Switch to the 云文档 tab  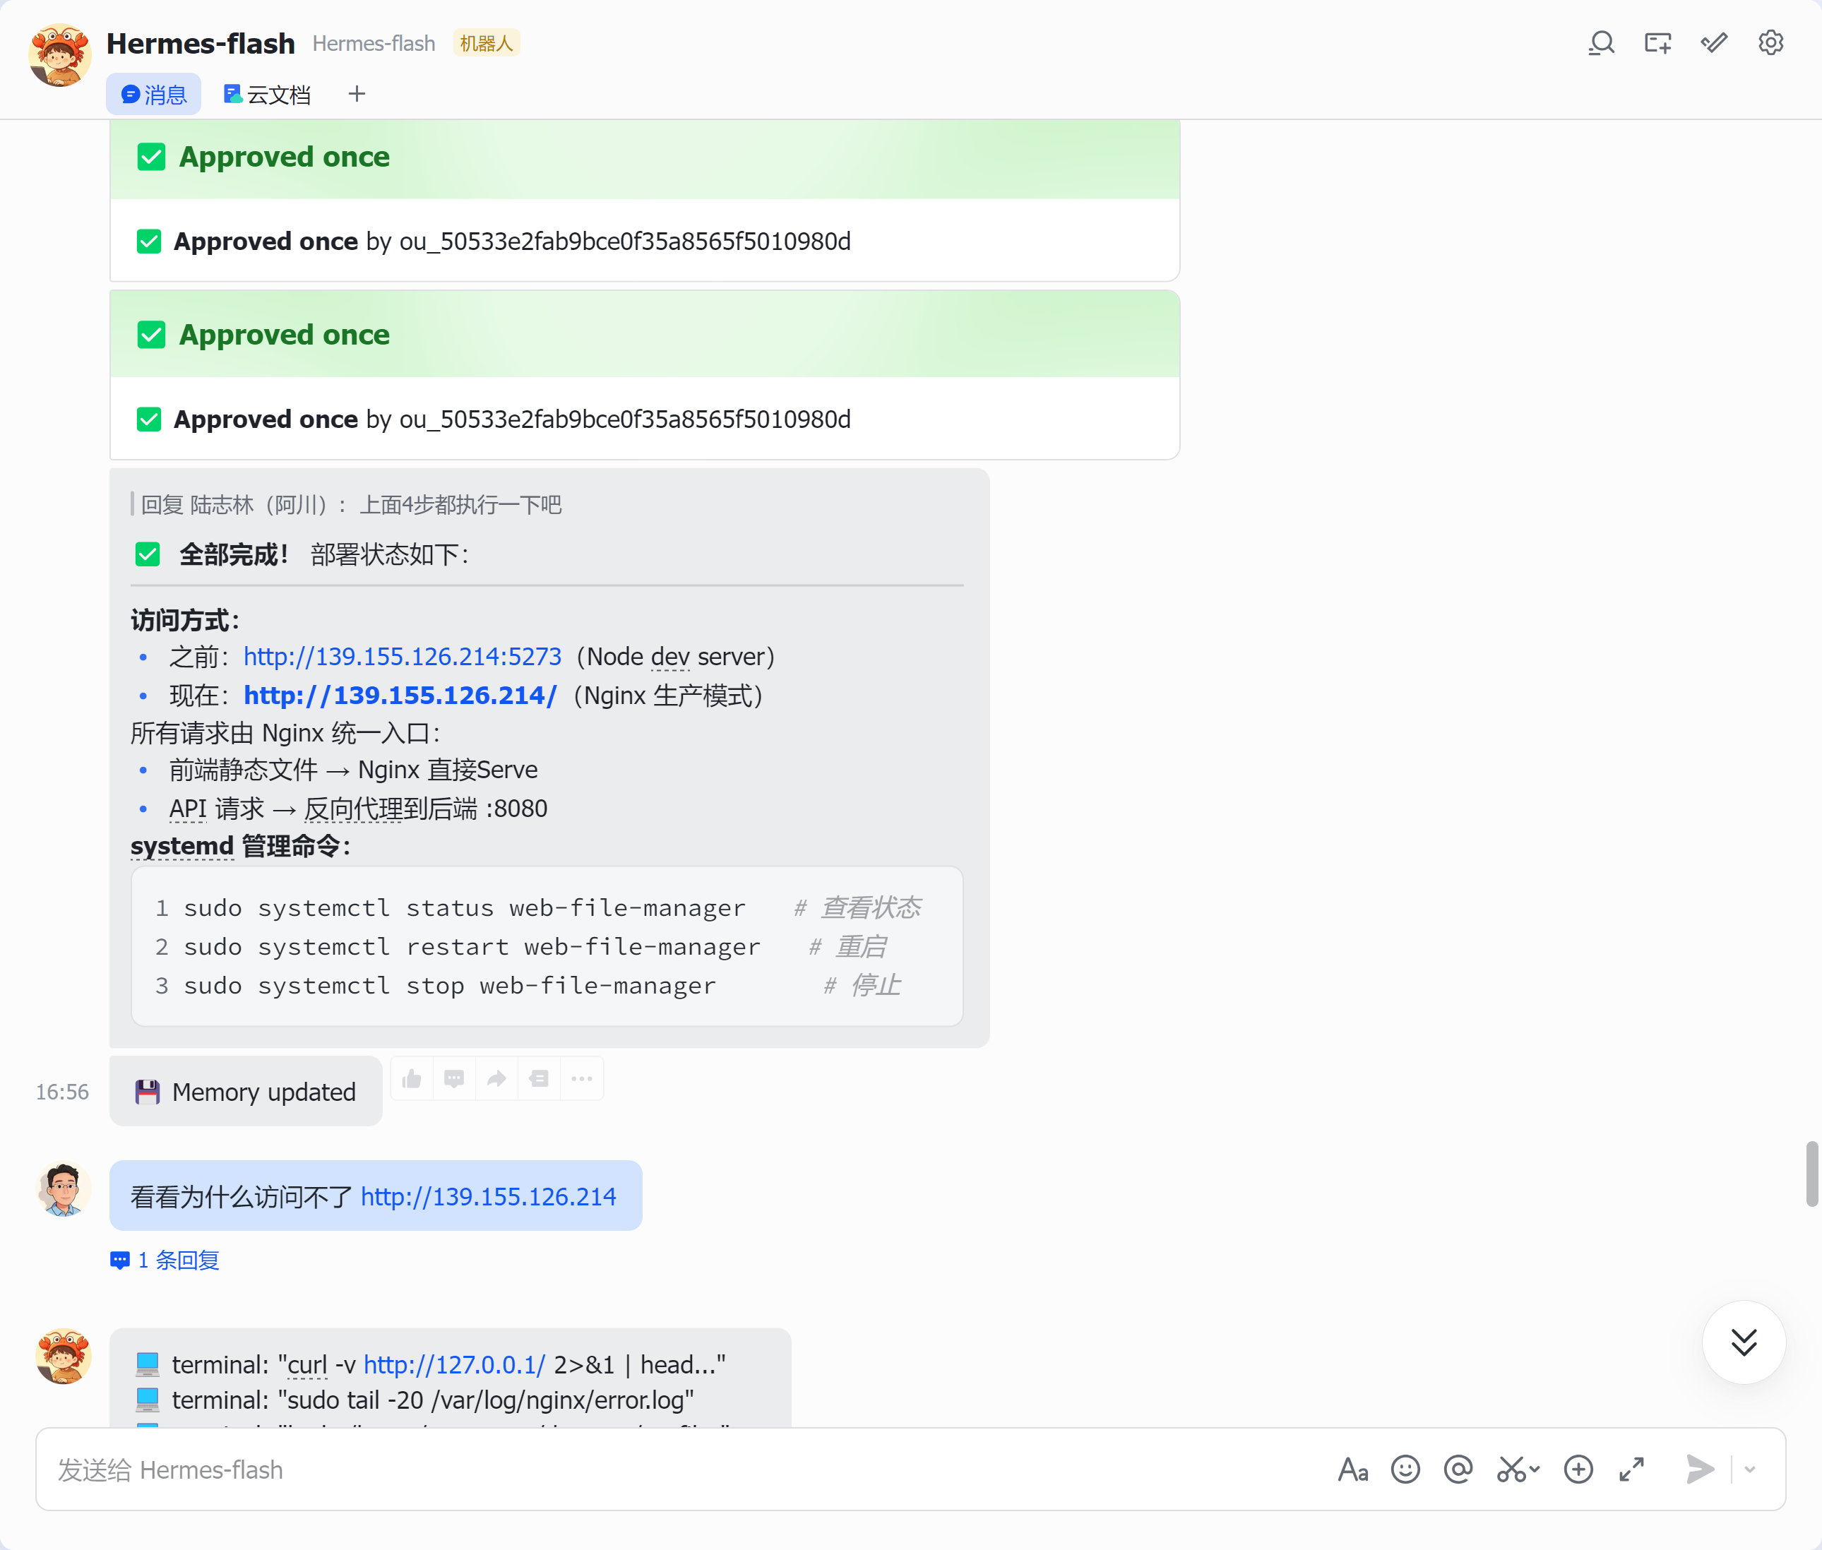(267, 94)
